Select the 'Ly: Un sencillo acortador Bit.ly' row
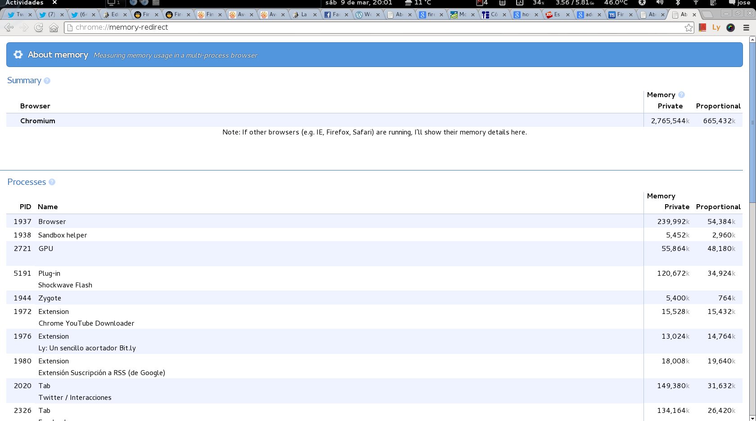The image size is (756, 421). (x=374, y=342)
